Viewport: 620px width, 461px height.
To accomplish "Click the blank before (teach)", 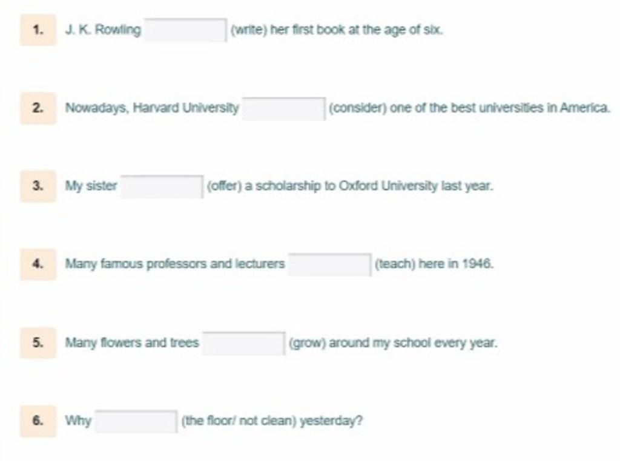I will point(330,264).
